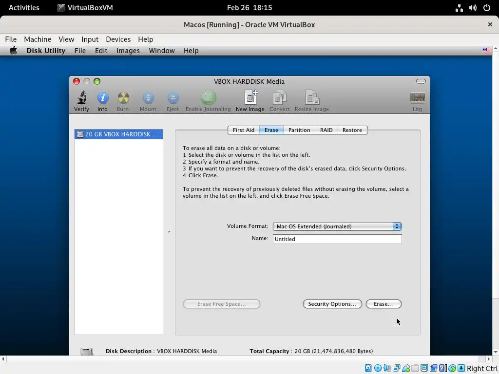The image size is (499, 374).
Task: Toggle the toolbar pill button in title bar
Action: point(421,81)
